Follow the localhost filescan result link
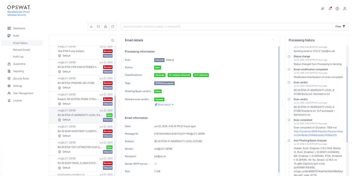This screenshot has width=353, height=176. pyautogui.click(x=317, y=133)
